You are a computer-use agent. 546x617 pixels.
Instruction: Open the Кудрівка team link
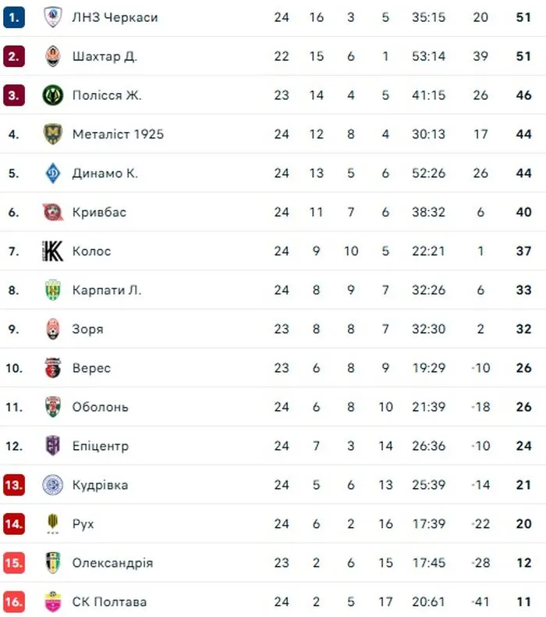(x=100, y=485)
